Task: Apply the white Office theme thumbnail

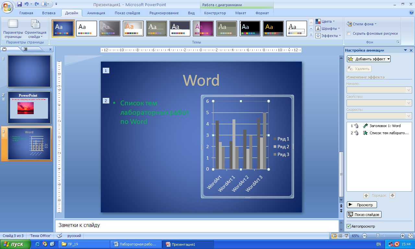Action: (x=87, y=29)
